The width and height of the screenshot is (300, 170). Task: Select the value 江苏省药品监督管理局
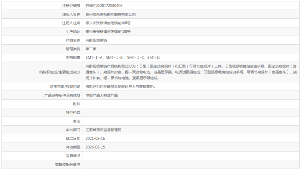point(103,130)
